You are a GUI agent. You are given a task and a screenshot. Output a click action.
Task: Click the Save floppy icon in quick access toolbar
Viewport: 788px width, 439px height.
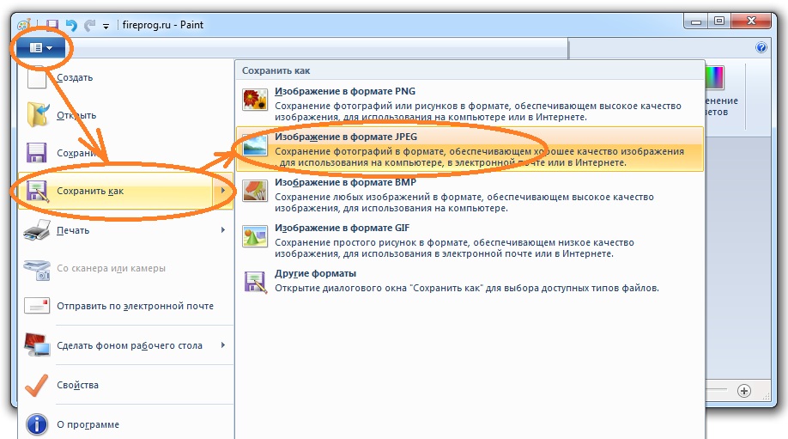point(52,25)
